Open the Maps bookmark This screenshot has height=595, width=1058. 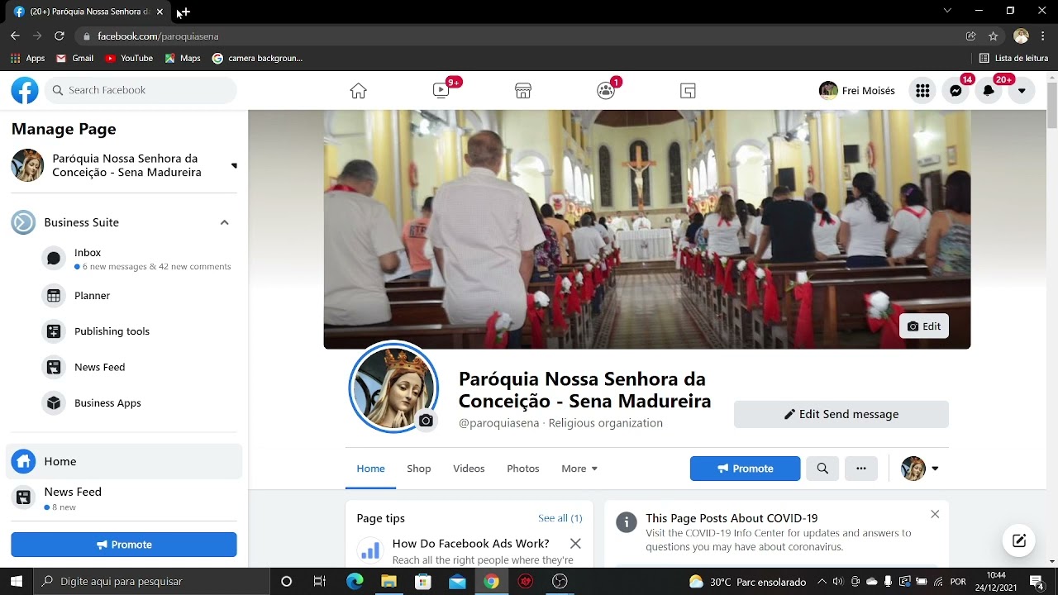pyautogui.click(x=183, y=58)
